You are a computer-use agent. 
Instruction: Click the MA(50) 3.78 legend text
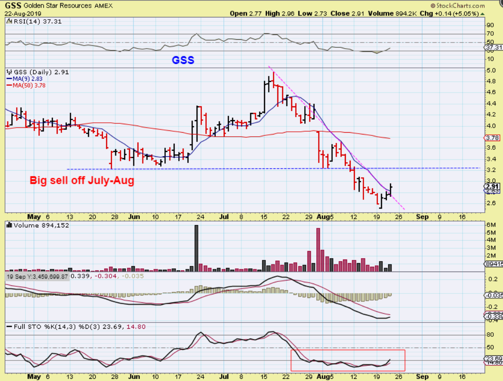(x=29, y=86)
